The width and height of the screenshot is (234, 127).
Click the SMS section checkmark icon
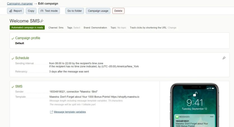[x=13, y=87]
